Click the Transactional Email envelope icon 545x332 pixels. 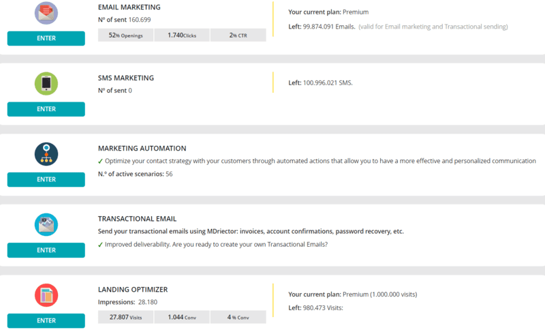point(46,225)
